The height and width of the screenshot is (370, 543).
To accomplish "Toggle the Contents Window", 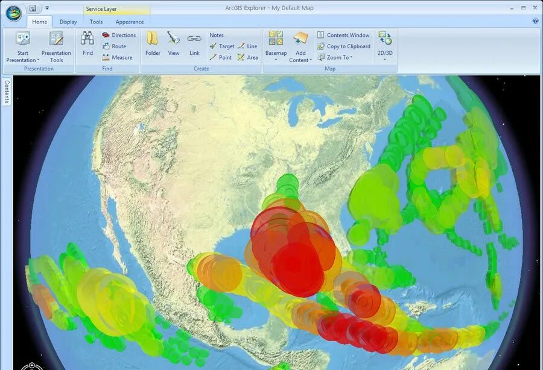I will coord(343,36).
